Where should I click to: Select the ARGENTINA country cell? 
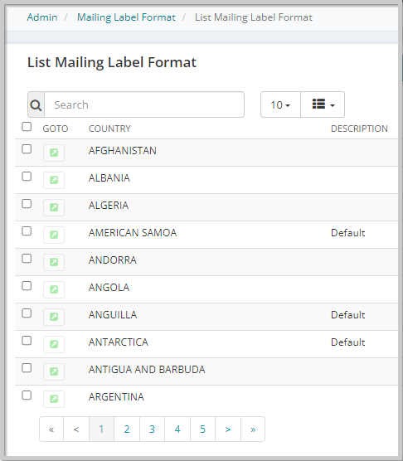pos(116,396)
